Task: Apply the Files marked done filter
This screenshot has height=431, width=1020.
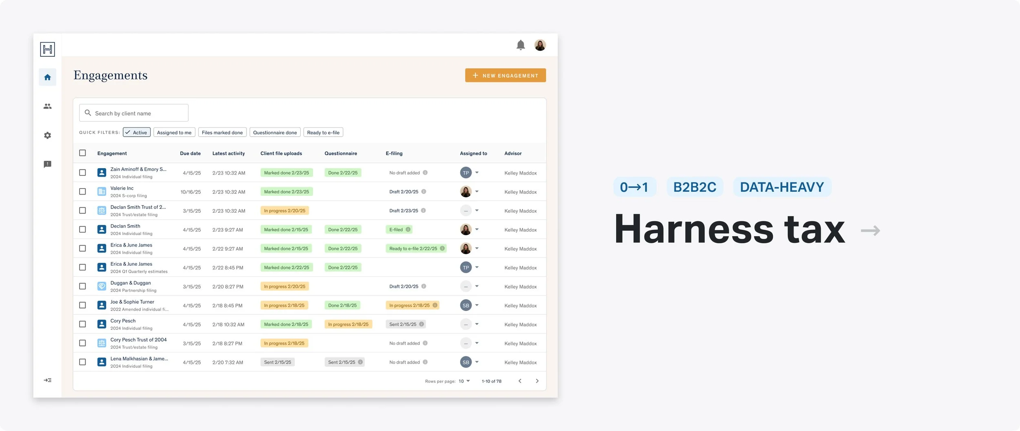Action: tap(222, 132)
